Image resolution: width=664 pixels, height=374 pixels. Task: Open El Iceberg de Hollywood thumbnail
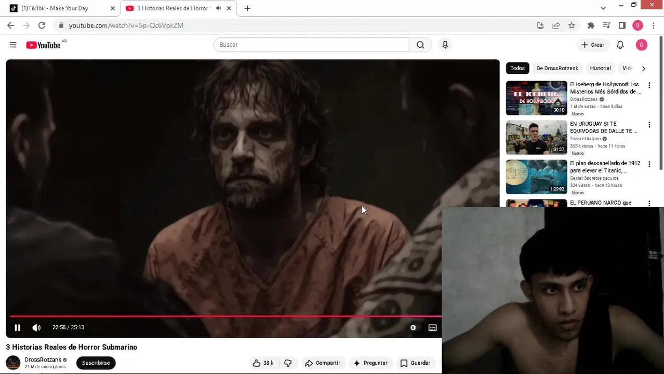[536, 98]
